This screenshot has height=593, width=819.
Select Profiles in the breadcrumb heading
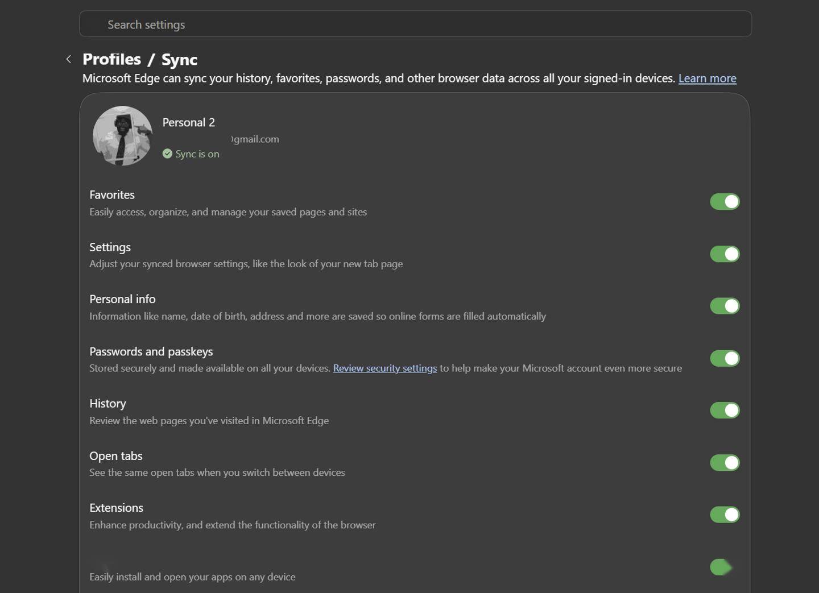(x=111, y=59)
